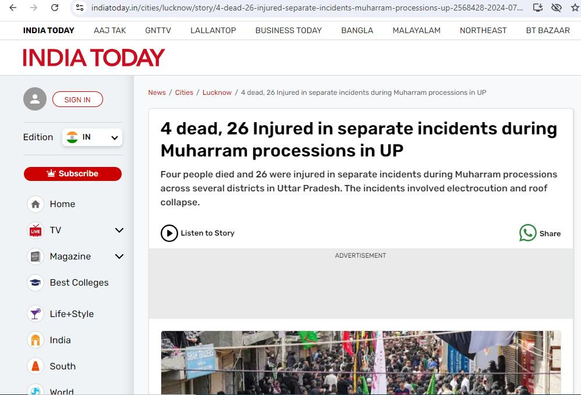The height and width of the screenshot is (395, 581).
Task: Go back using the browser back arrow
Action: tap(13, 8)
